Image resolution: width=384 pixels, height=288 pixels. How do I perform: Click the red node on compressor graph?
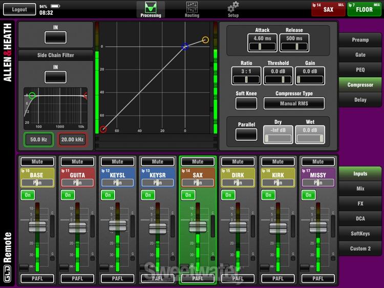click(x=103, y=129)
